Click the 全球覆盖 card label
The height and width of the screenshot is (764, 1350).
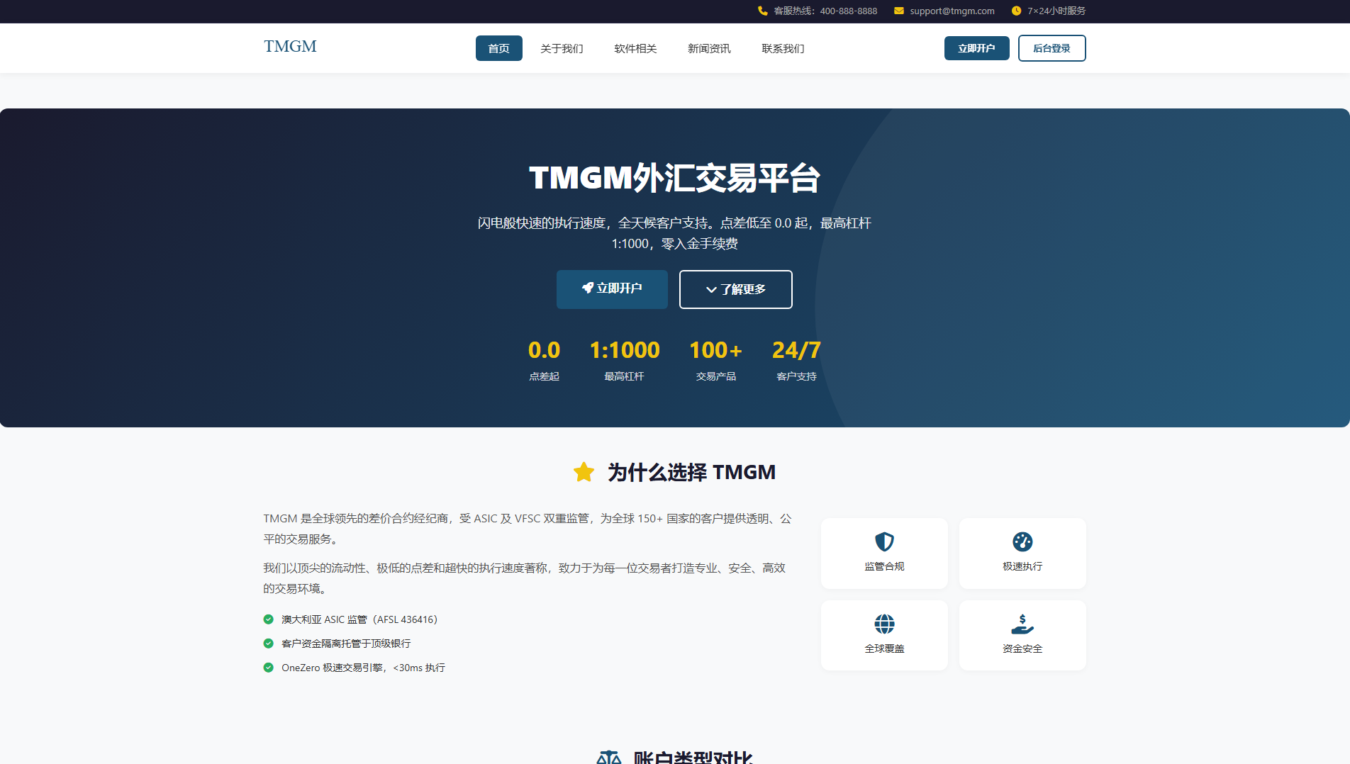[884, 648]
